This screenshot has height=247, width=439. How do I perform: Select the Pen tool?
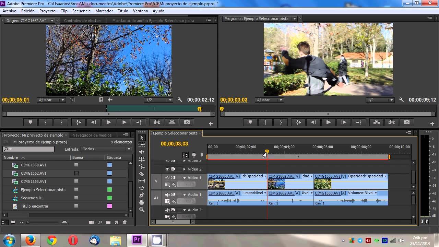142,195
